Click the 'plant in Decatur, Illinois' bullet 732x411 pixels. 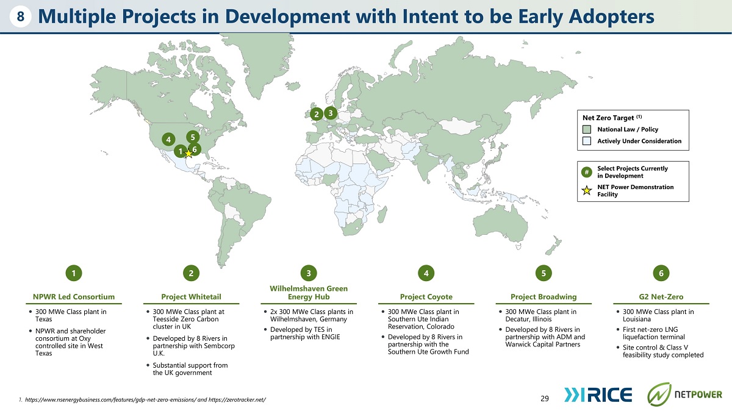pos(540,315)
